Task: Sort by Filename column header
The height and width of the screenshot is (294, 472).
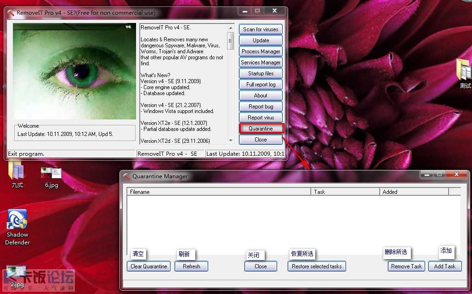Action: click(219, 192)
